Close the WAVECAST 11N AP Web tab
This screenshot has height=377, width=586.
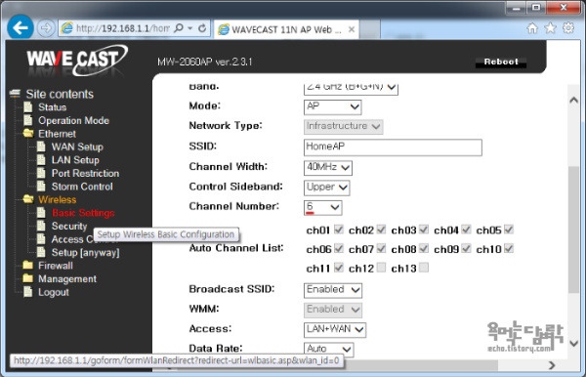[352, 29]
